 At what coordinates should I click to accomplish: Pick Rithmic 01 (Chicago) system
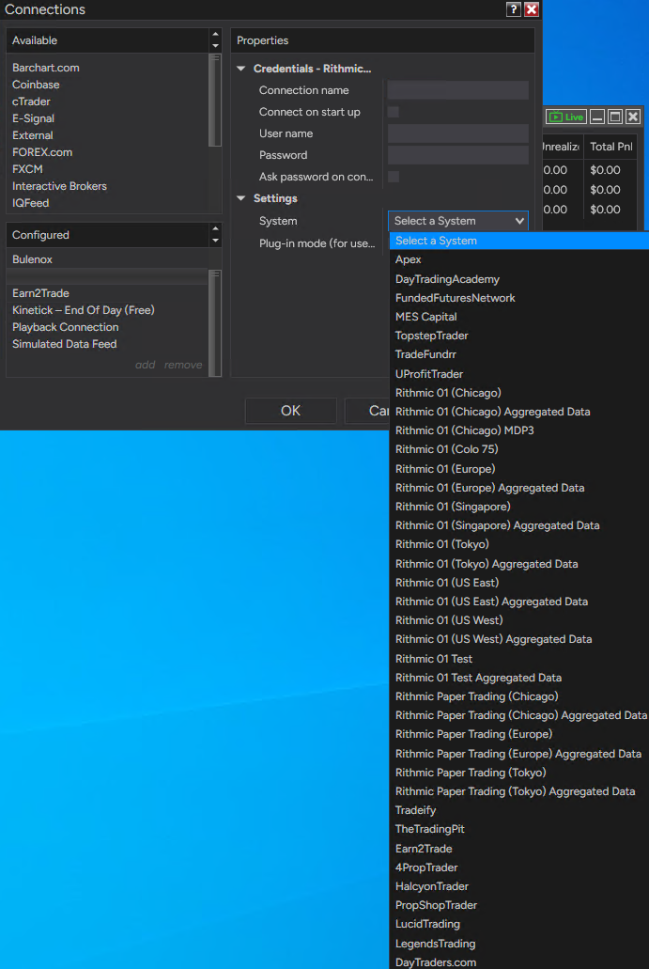448,393
